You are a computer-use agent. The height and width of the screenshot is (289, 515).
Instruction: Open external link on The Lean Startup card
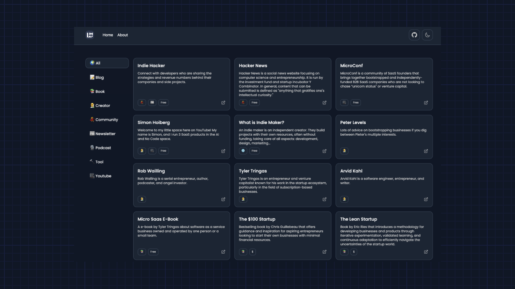tap(426, 252)
